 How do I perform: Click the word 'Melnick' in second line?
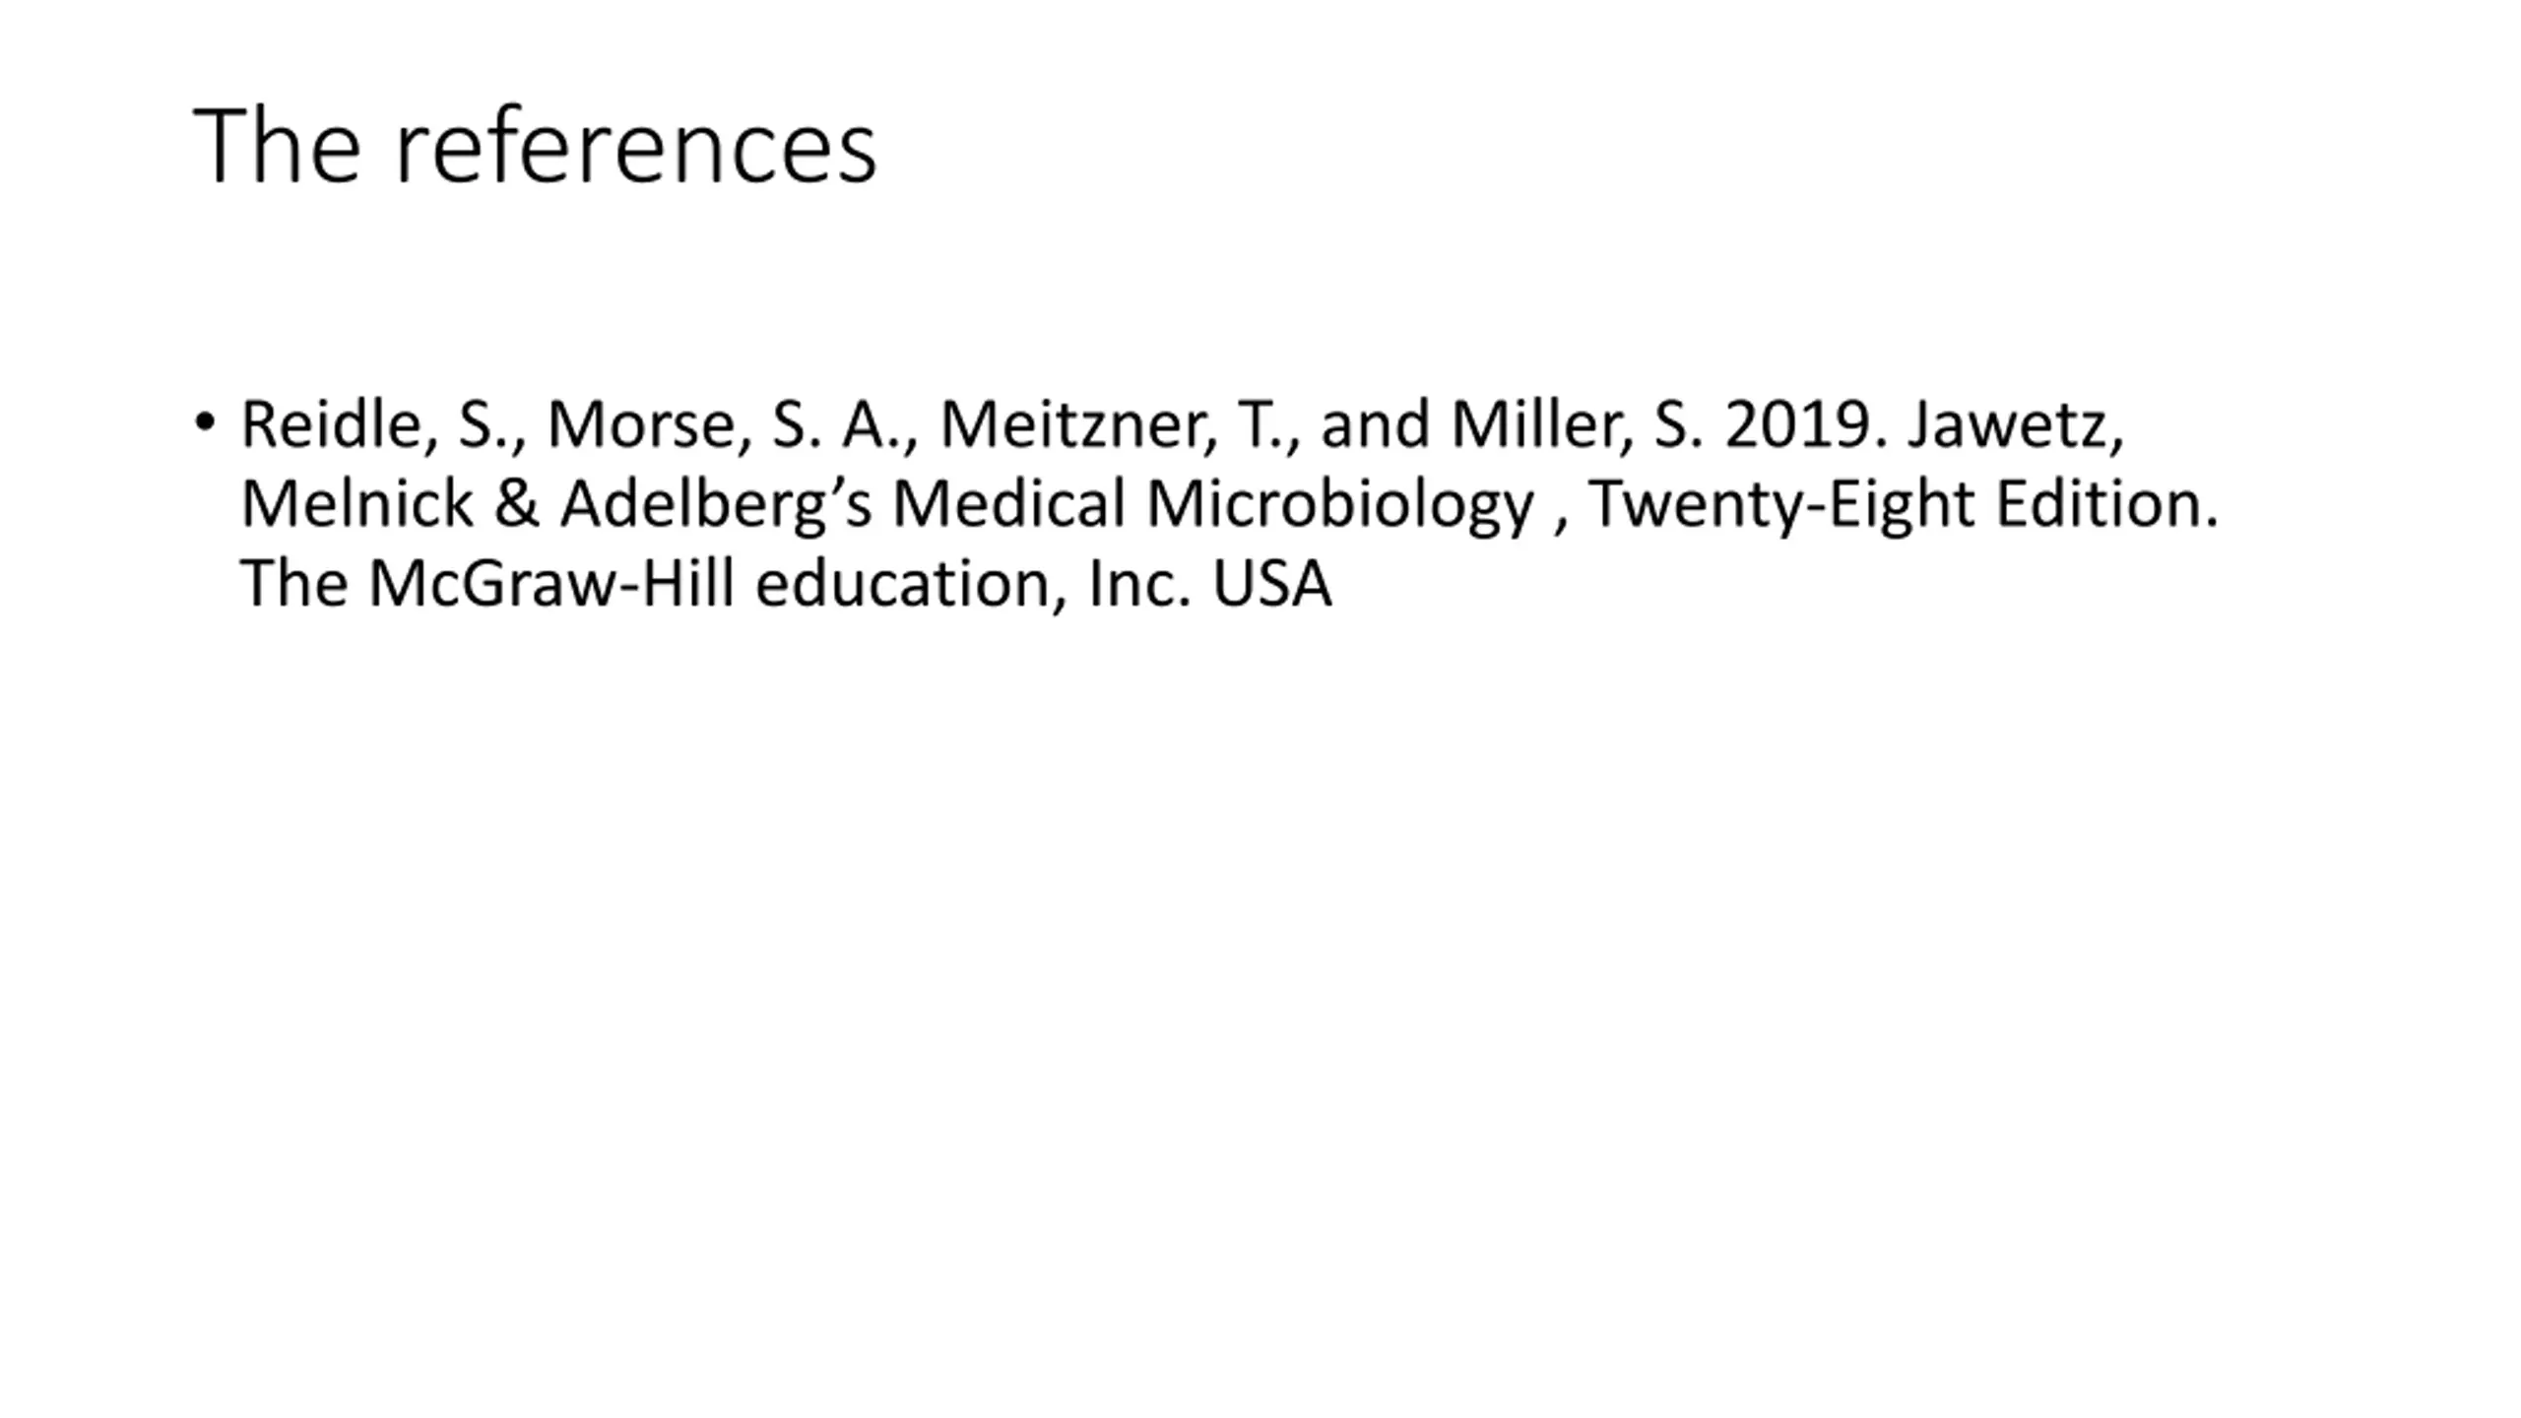point(356,503)
